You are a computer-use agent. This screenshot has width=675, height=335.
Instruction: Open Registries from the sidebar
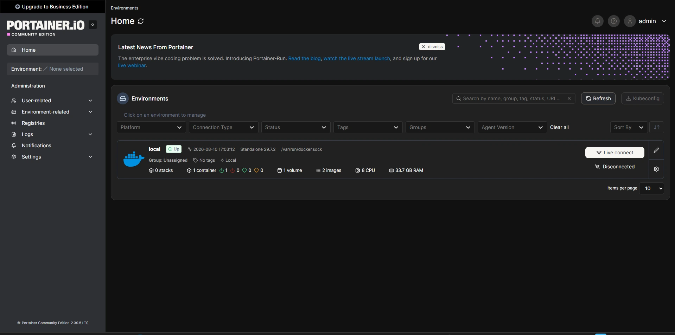53,123
